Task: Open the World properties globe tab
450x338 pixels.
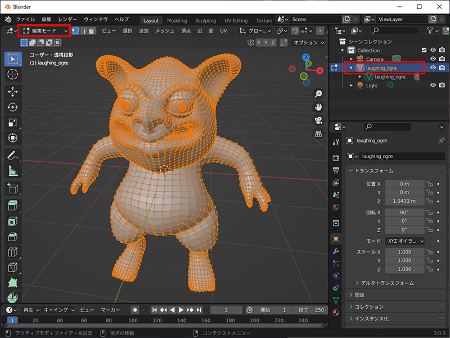Action: point(336,207)
